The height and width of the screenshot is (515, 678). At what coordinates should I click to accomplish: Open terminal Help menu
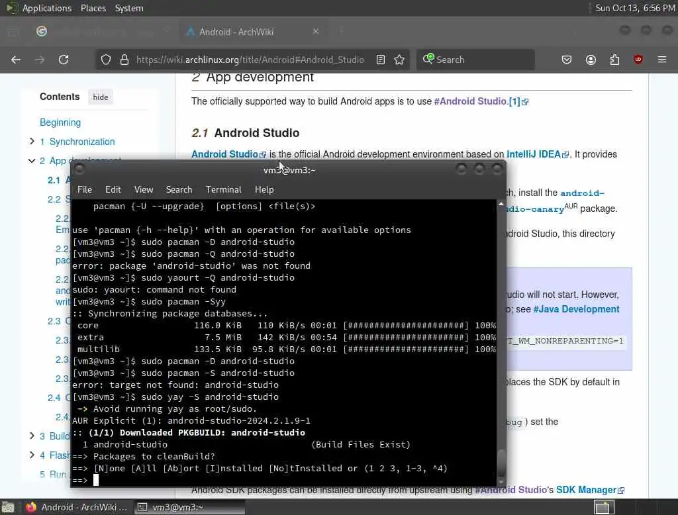click(264, 189)
